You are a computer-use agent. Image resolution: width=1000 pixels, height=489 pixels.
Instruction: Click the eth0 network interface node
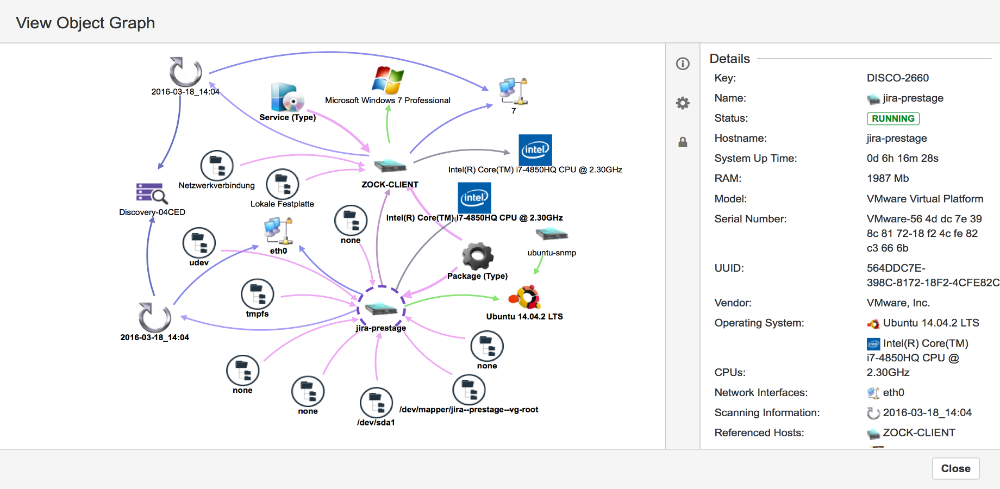[x=278, y=230]
